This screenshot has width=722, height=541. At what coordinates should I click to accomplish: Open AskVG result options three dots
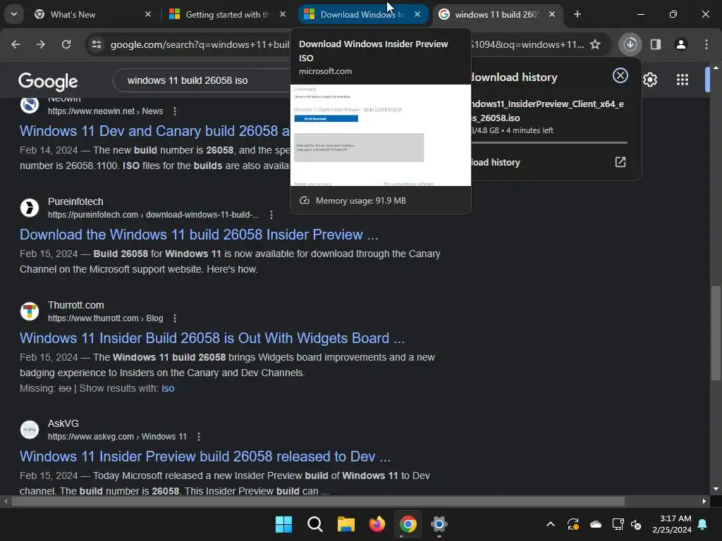[x=198, y=437]
